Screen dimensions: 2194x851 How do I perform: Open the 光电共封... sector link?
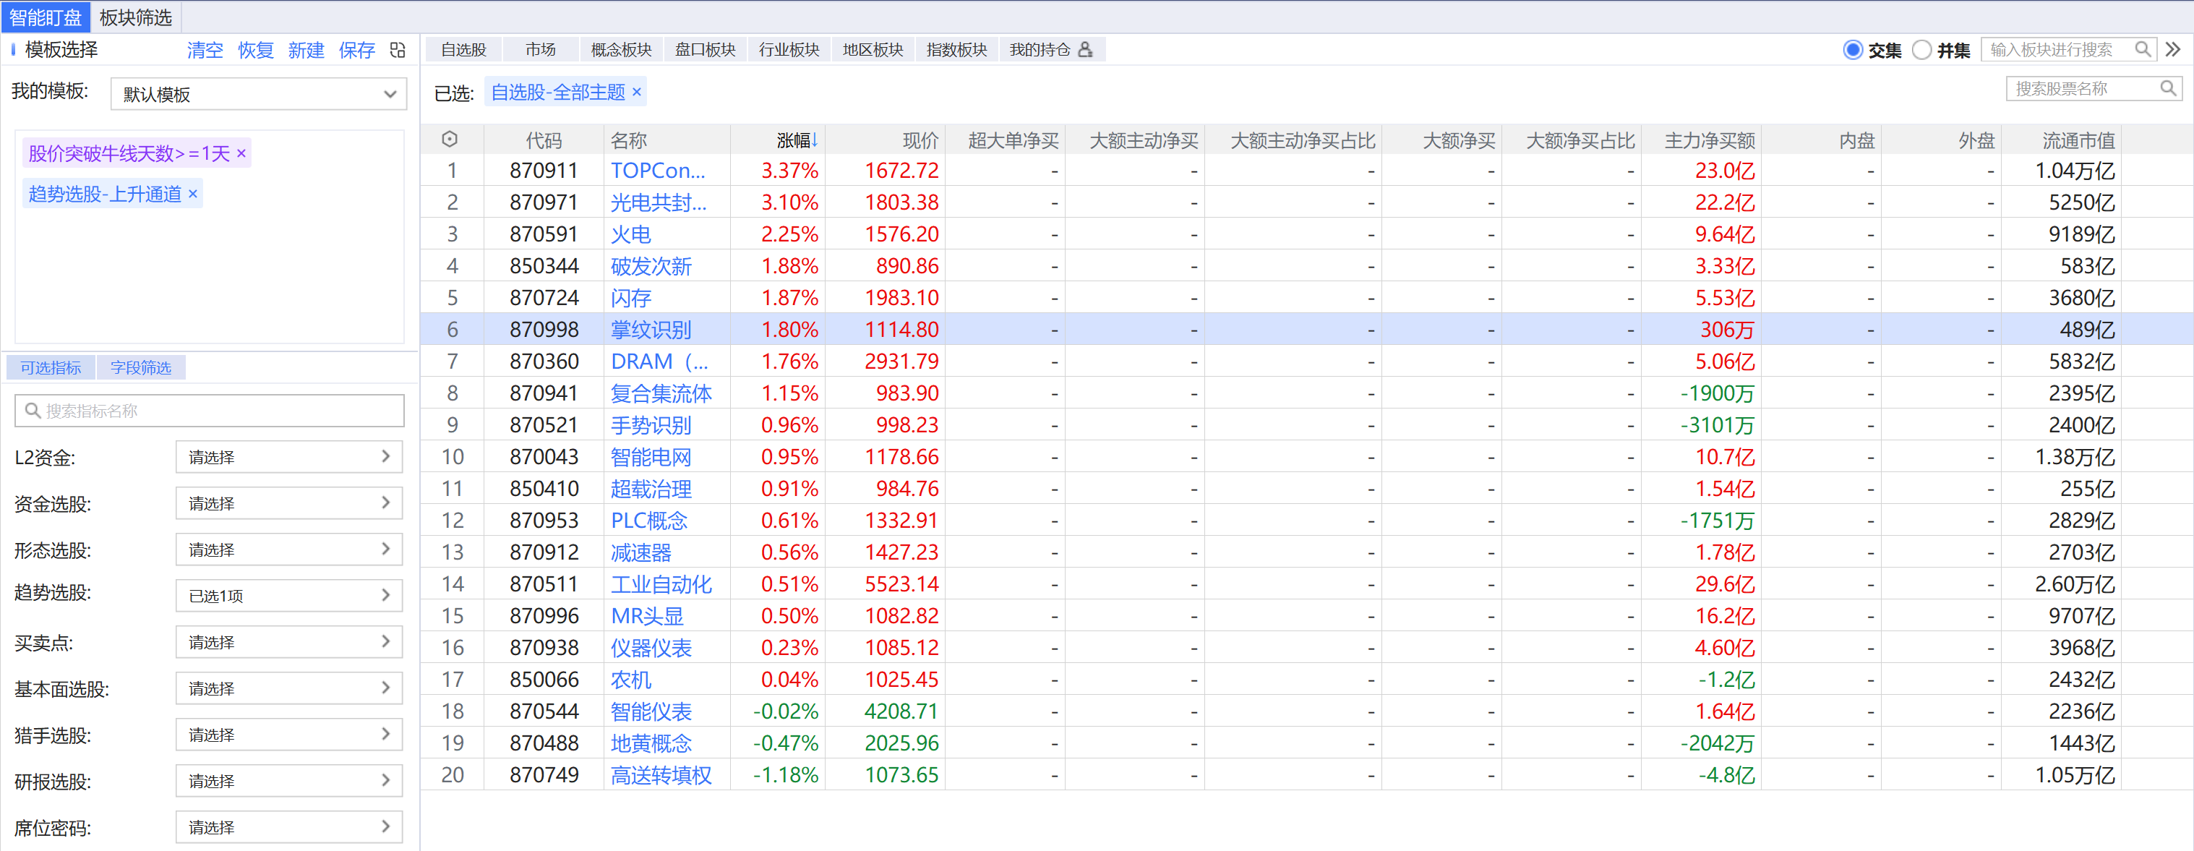pos(659,202)
